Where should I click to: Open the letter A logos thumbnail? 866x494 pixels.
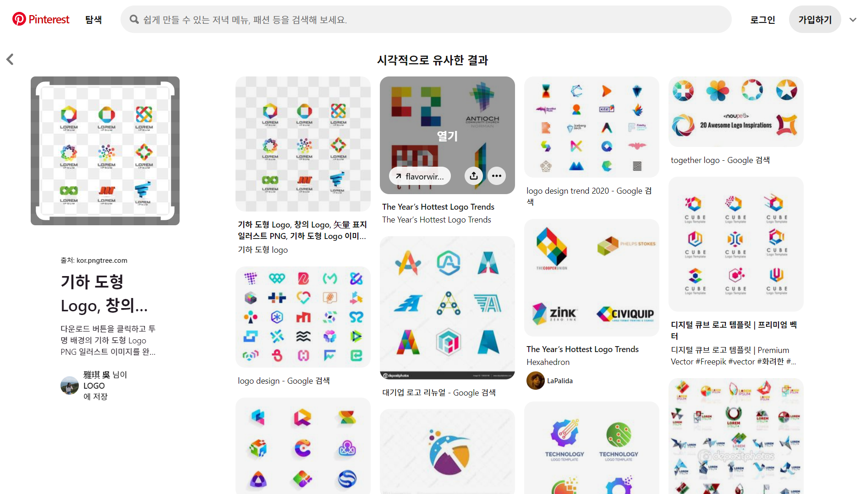[x=447, y=308]
